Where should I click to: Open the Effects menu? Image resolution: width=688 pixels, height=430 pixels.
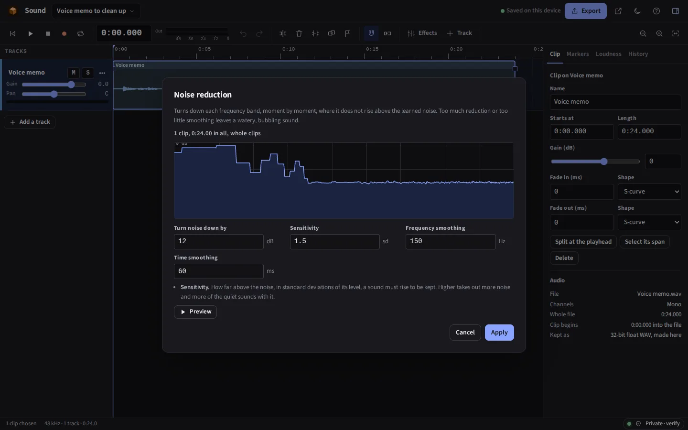pyautogui.click(x=422, y=33)
